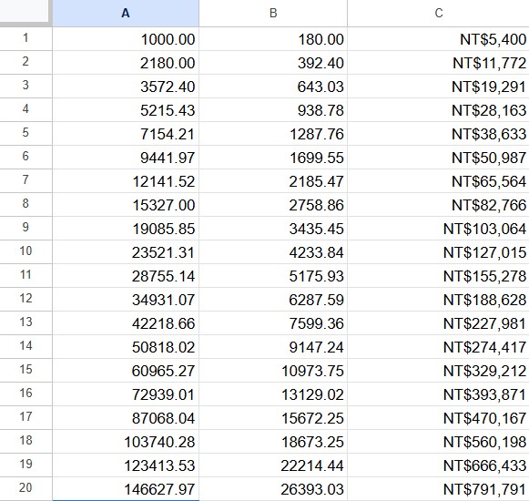Click cell with value 146627.97

126,489
